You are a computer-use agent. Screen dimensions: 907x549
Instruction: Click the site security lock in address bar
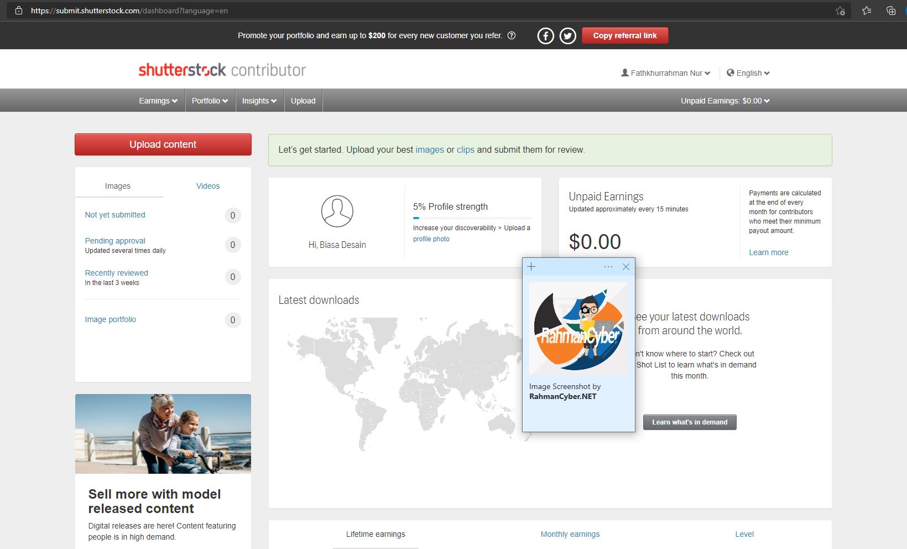19,10
